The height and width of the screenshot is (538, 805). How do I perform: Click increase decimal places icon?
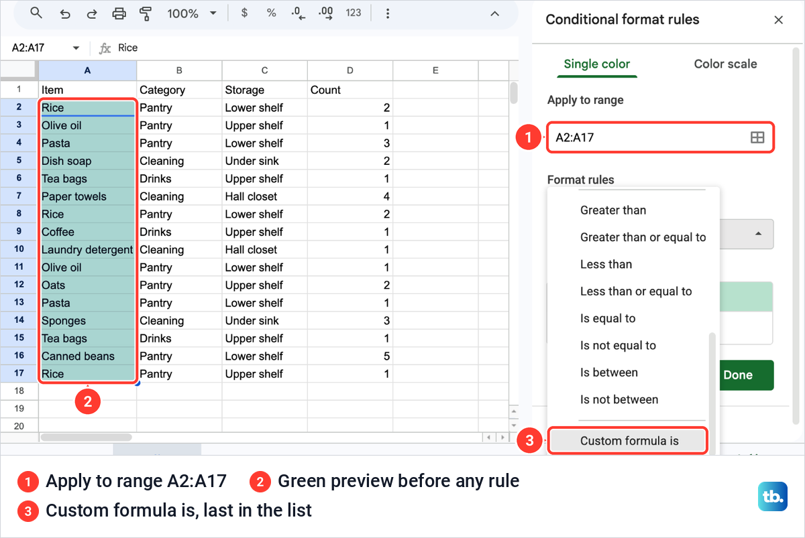pyautogui.click(x=325, y=13)
